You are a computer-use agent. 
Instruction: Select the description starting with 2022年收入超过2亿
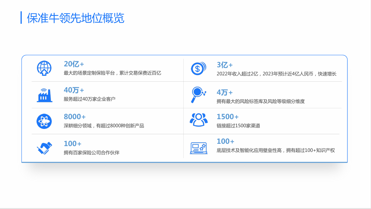(x=277, y=74)
